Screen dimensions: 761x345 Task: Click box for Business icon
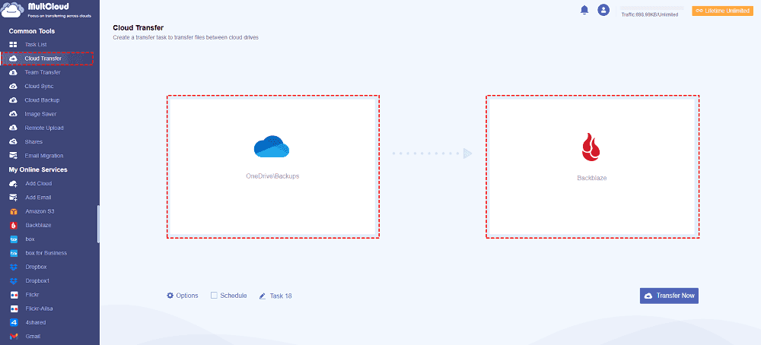point(14,253)
